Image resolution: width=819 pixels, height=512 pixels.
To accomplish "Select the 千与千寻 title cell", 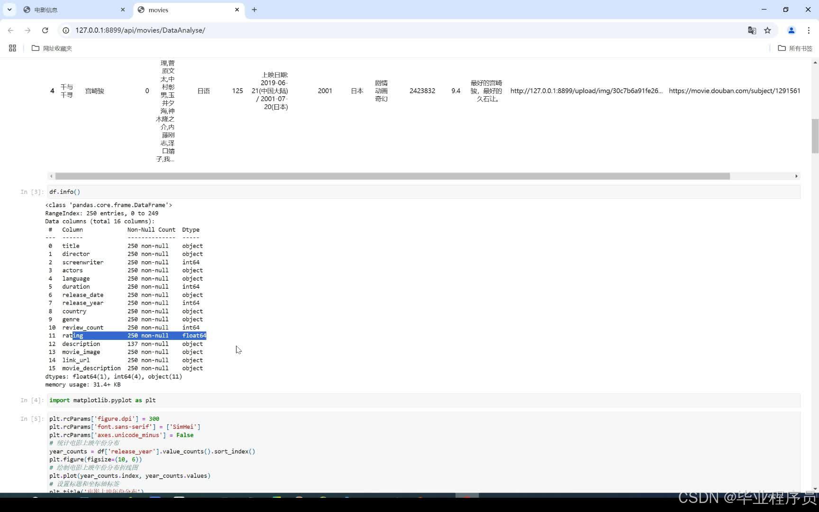I will click(67, 91).
